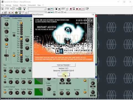Click OK in About Dynamo dialog
The height and width of the screenshot is (100, 133).
click(x=64, y=74)
